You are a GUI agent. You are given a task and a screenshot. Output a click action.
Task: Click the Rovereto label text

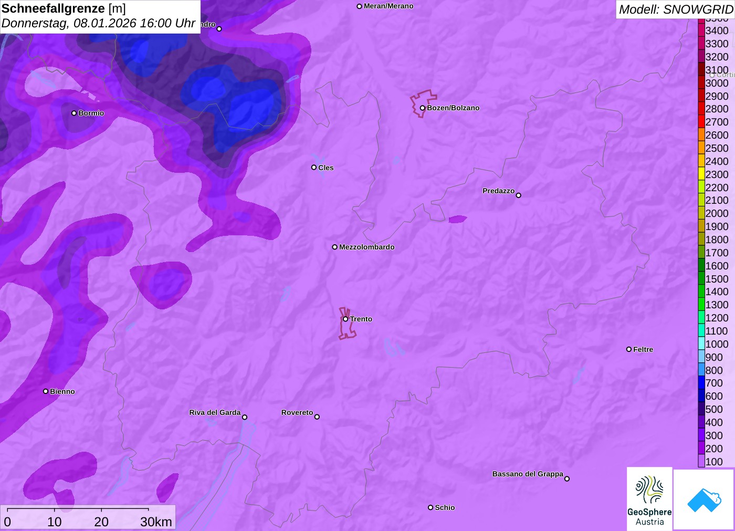(297, 412)
